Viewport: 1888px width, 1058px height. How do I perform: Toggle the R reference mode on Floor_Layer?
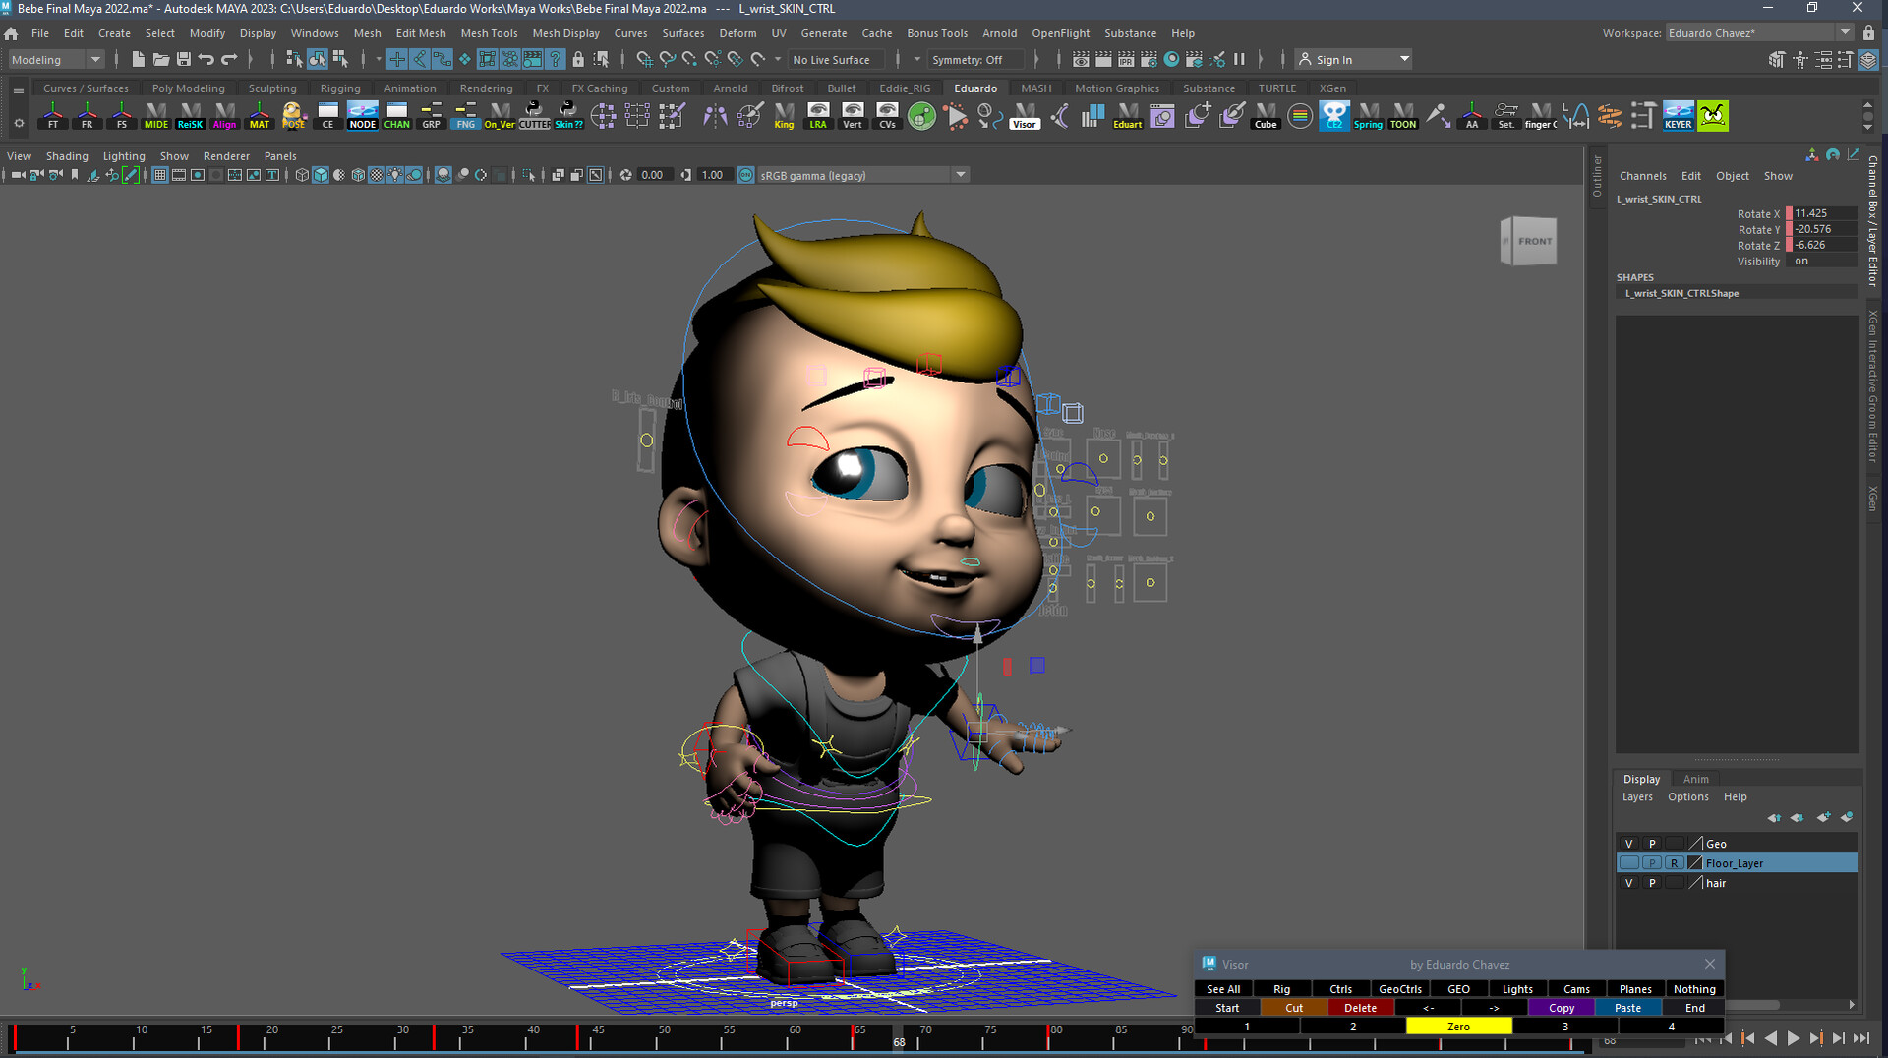click(x=1675, y=862)
